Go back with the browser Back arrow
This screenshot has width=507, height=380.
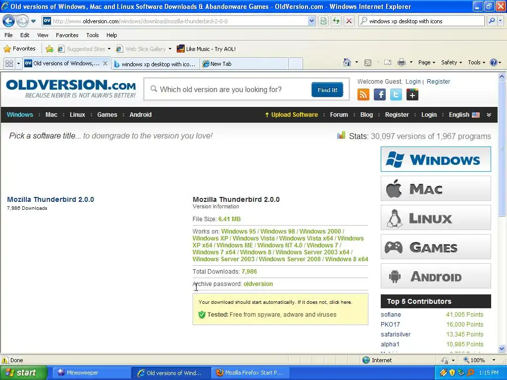click(9, 21)
